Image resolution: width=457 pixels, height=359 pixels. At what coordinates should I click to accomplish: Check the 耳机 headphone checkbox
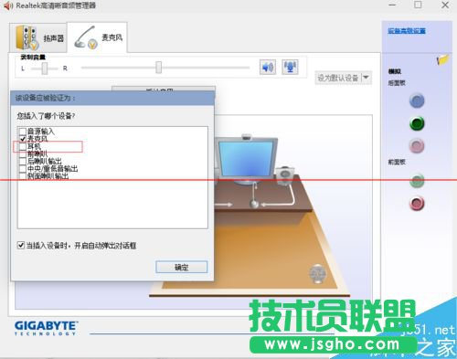[x=23, y=146]
